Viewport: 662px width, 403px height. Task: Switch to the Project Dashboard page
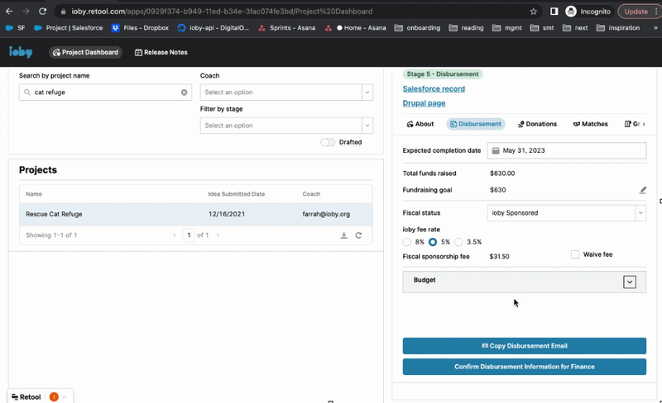(86, 52)
